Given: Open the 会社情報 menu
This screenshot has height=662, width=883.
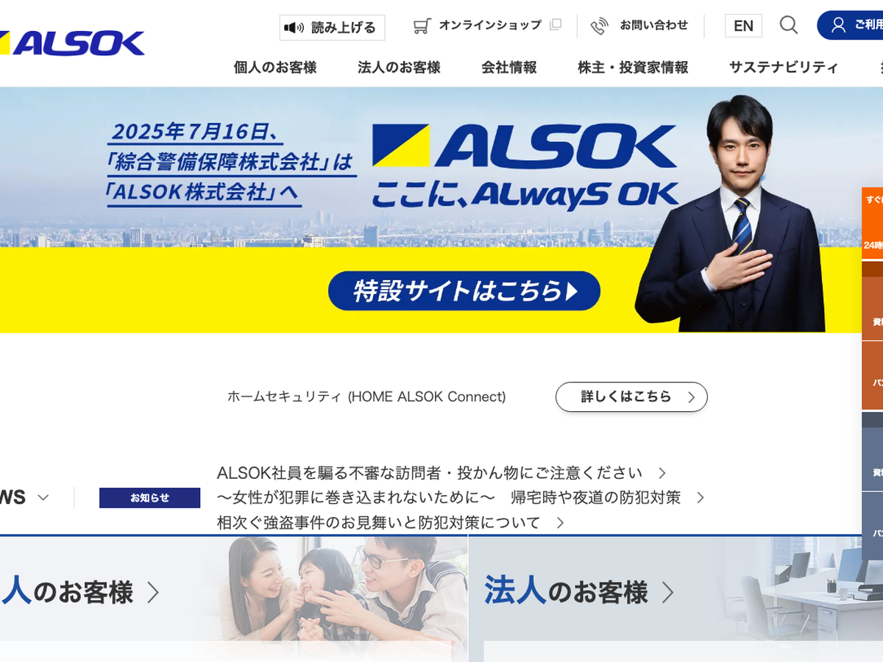Looking at the screenshot, I should (x=509, y=68).
